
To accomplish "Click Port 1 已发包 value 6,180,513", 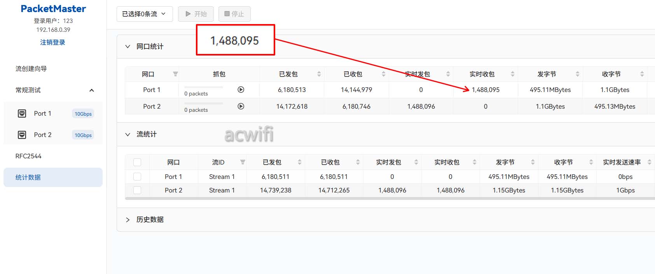I will coord(292,90).
